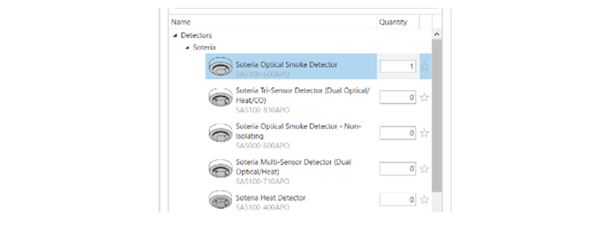Edit quantity for Tri-Sensor Detector
The height and width of the screenshot is (225, 615).
398,97
